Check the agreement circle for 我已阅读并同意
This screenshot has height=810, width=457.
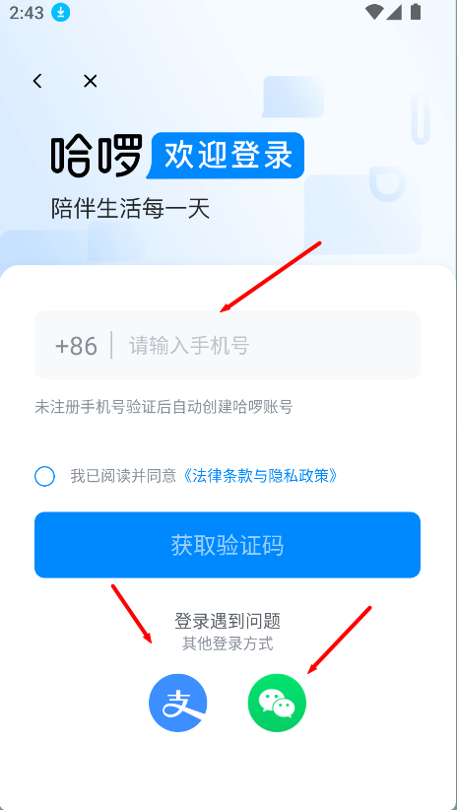tap(44, 476)
